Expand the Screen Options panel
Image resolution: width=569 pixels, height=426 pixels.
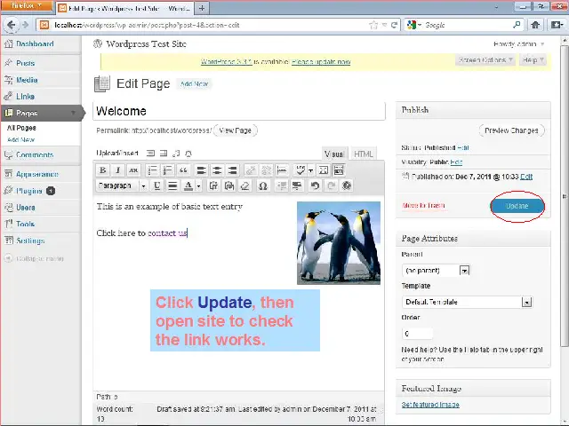pos(485,59)
